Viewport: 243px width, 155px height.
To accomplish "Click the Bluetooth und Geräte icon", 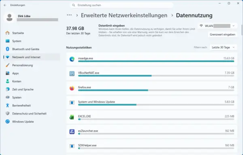I will click(x=7, y=49).
